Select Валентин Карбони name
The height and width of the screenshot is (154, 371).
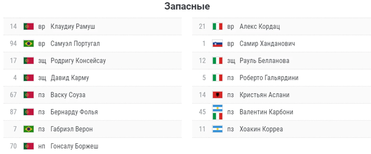click(x=266, y=112)
